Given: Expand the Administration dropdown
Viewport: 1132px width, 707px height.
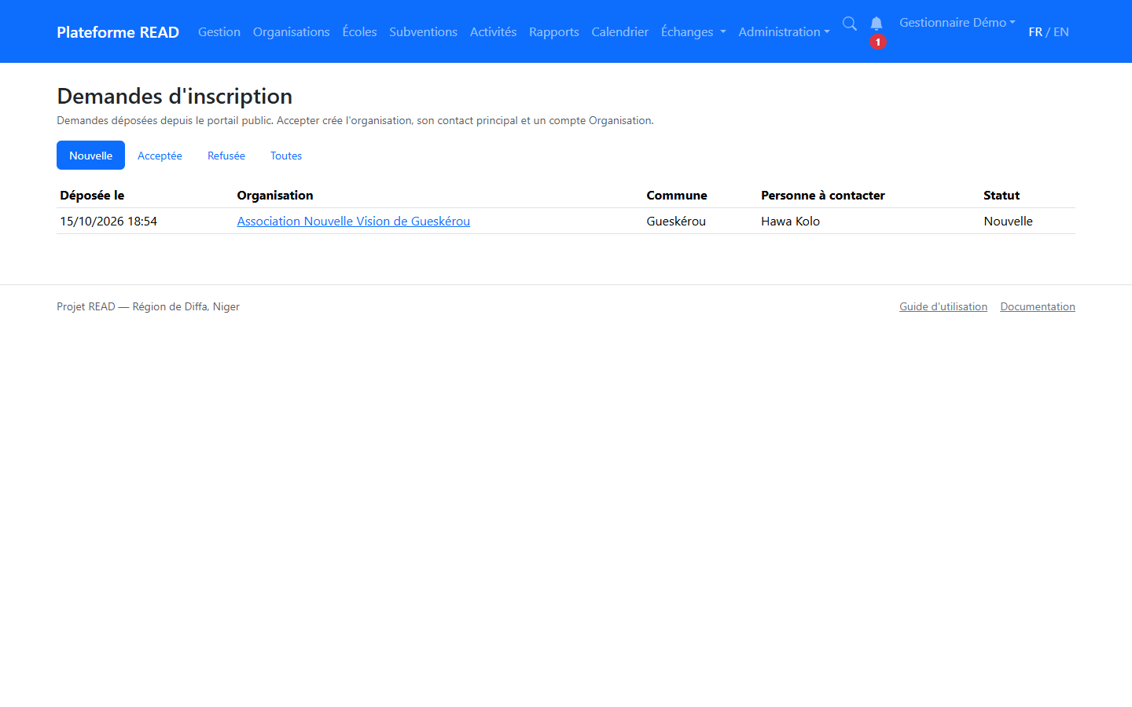Looking at the screenshot, I should pyautogui.click(x=784, y=32).
